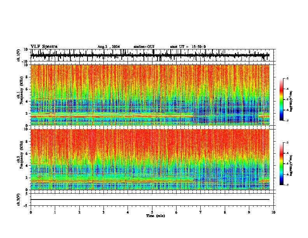
Task: Click time-axis tick label "10" at the far right
Action: click(273, 212)
